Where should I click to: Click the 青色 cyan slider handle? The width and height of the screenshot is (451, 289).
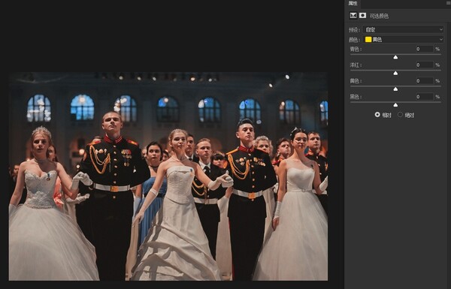click(x=395, y=57)
